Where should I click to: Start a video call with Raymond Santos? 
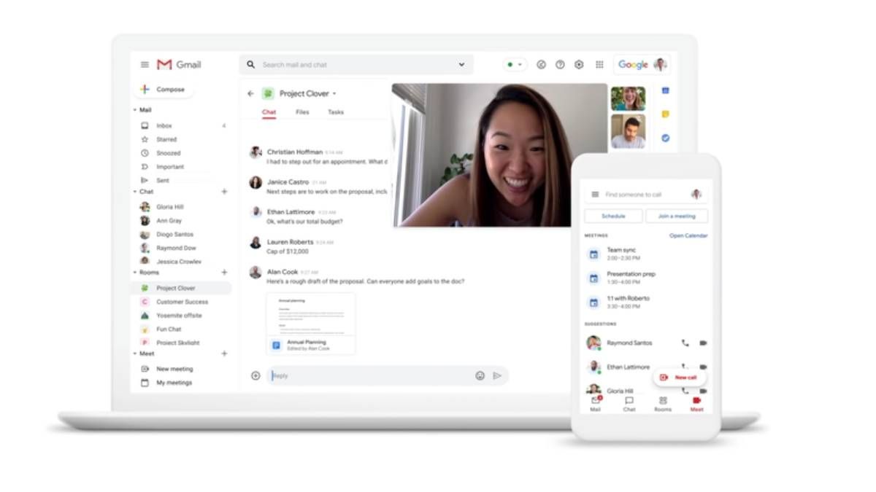coord(703,343)
